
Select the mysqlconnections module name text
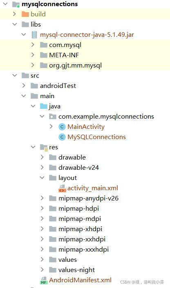tap(50, 4)
